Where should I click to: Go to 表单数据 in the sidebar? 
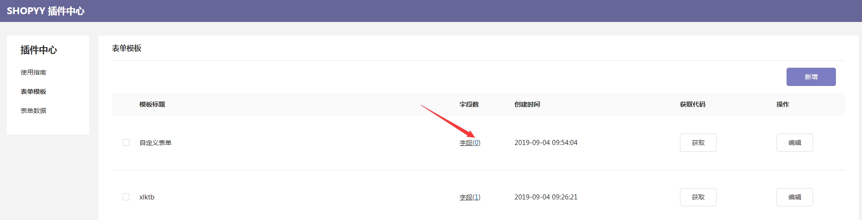[x=33, y=111]
